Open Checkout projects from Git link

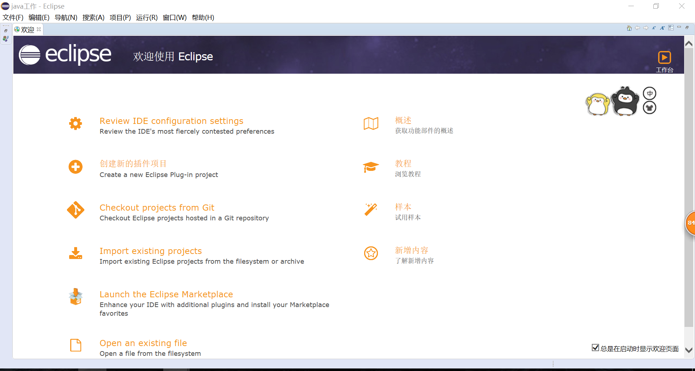point(157,207)
